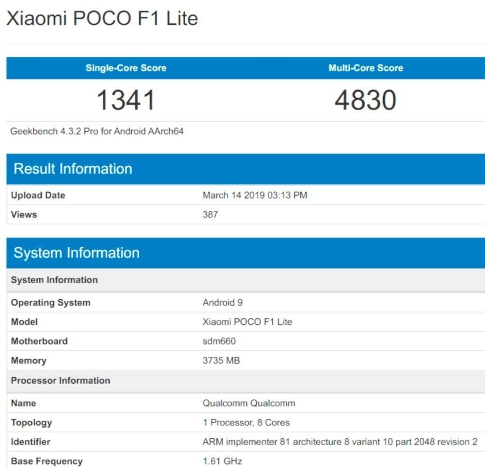Click the 3735 MB memory value
The width and height of the screenshot is (485, 470).
tap(221, 361)
